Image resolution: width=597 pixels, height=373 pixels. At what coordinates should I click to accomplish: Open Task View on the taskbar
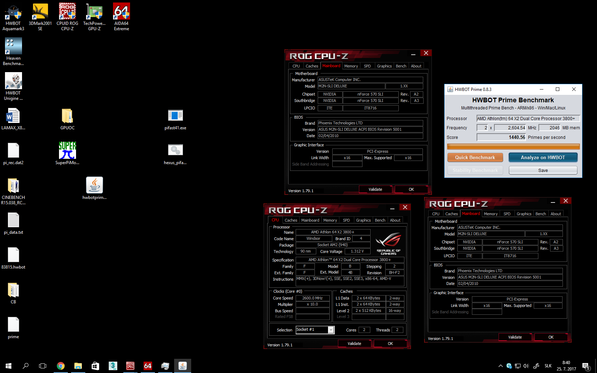tap(43, 366)
